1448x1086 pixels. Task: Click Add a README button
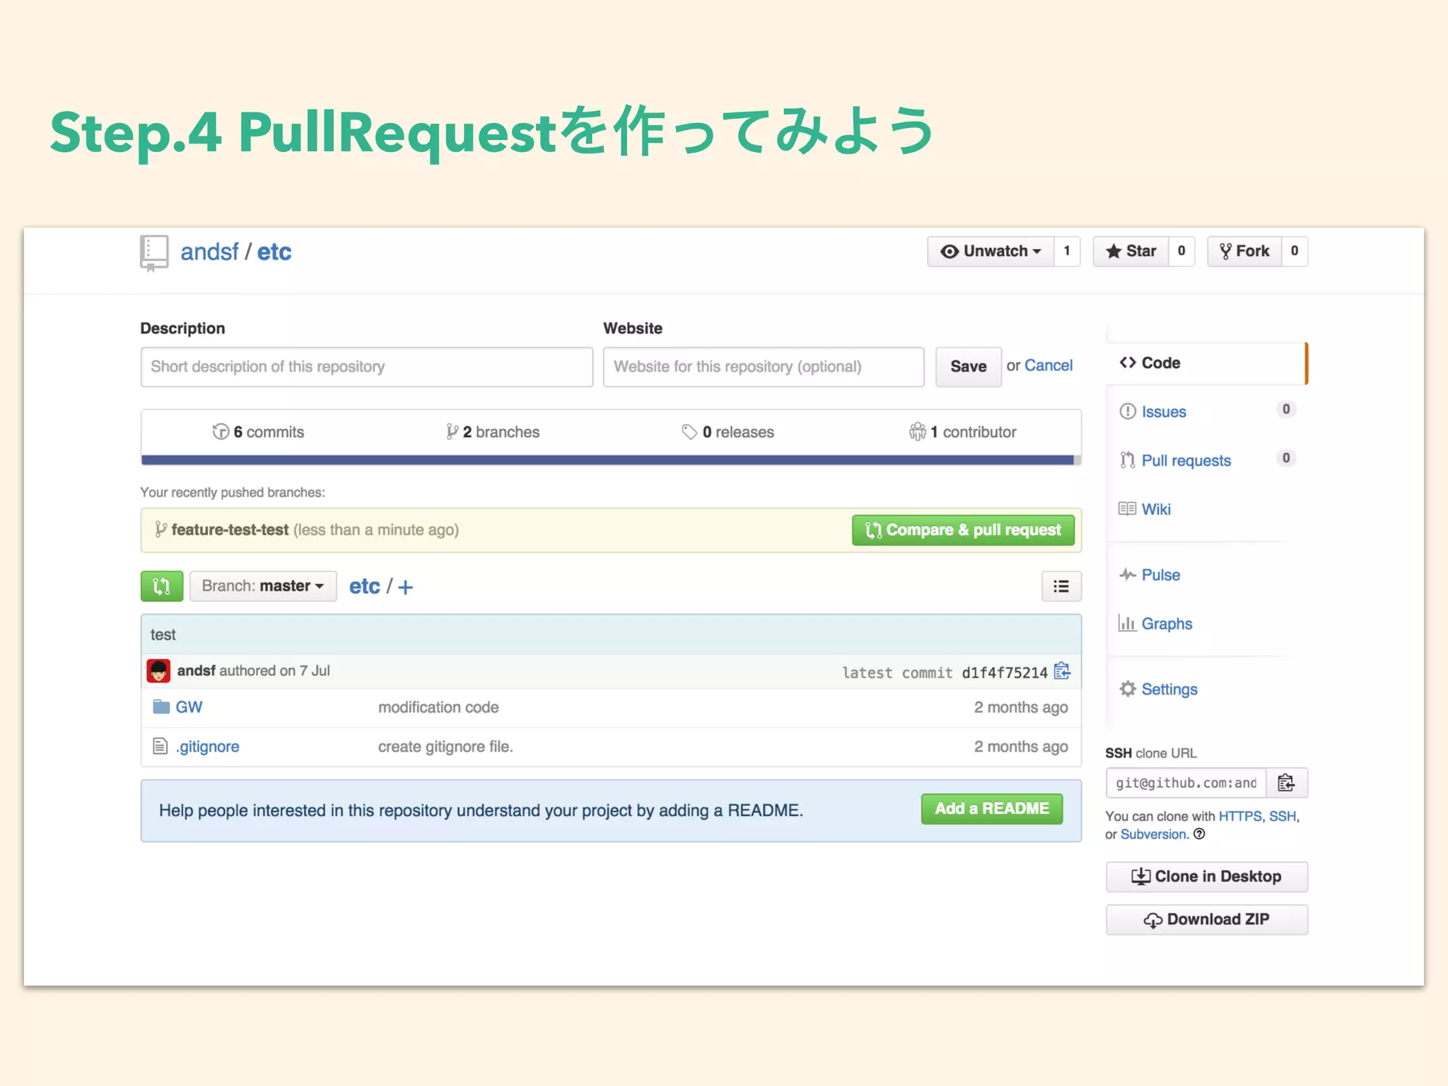(x=992, y=809)
